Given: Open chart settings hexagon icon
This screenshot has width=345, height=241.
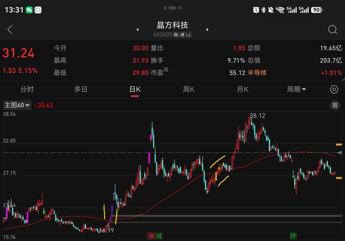Looking at the screenshot, I should pos(334,89).
